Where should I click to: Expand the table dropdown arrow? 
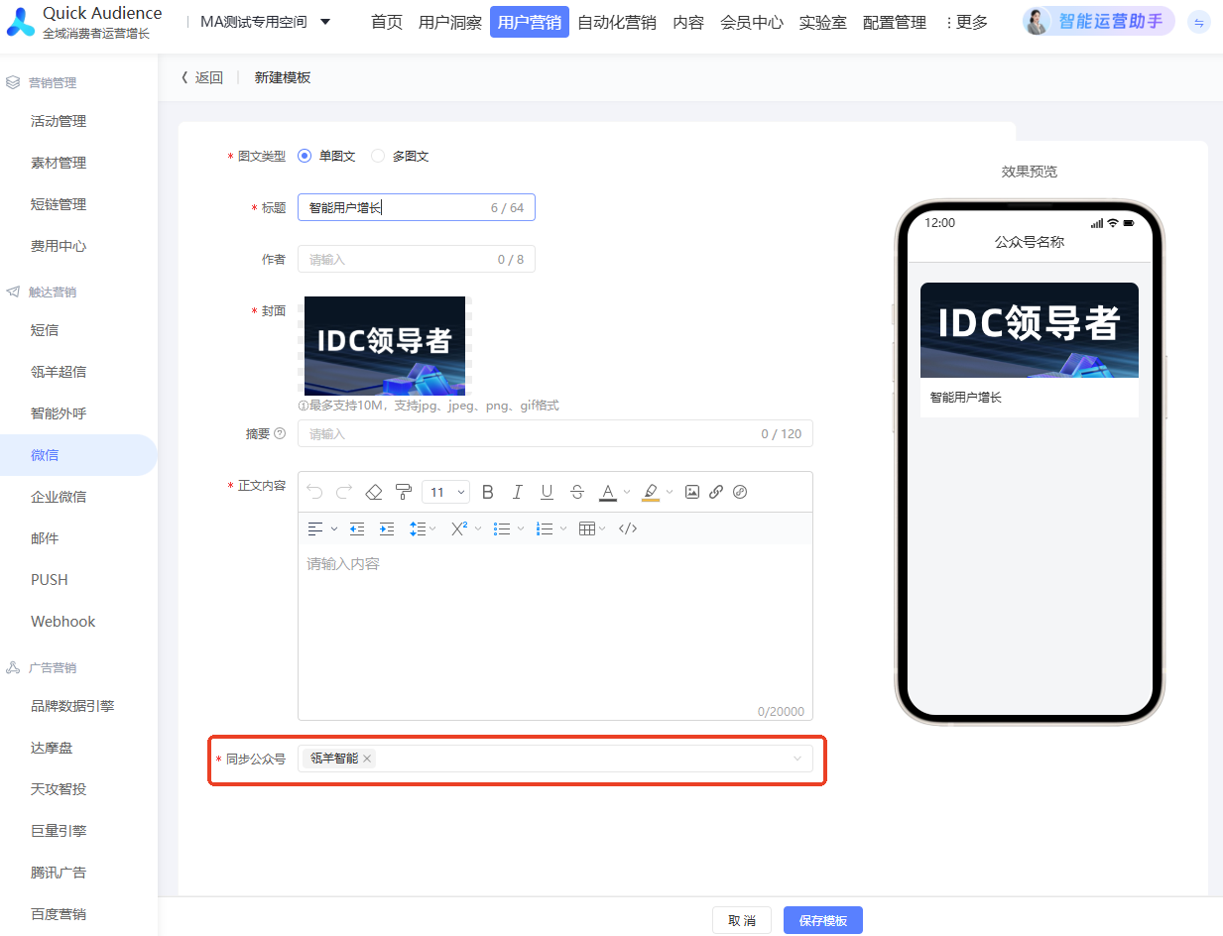click(x=604, y=528)
